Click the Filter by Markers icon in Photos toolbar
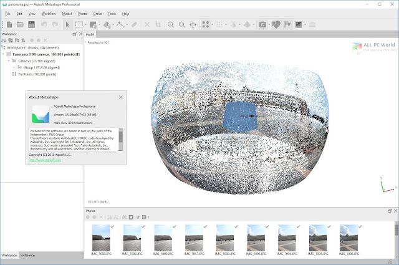Screen dimensions: 399x265 125,217
